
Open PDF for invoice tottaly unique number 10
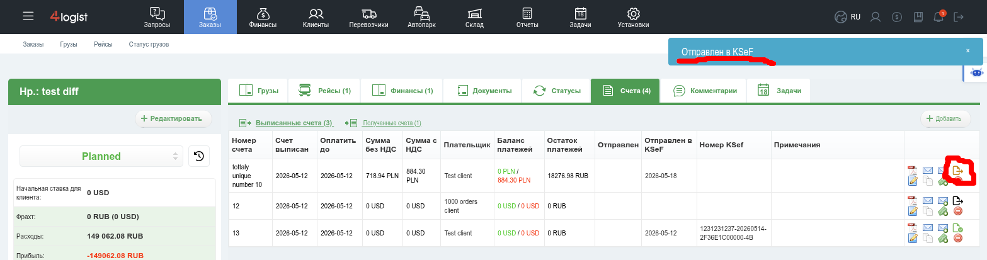[913, 171]
